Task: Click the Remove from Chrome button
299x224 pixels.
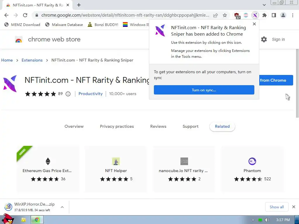Action: coord(276,80)
